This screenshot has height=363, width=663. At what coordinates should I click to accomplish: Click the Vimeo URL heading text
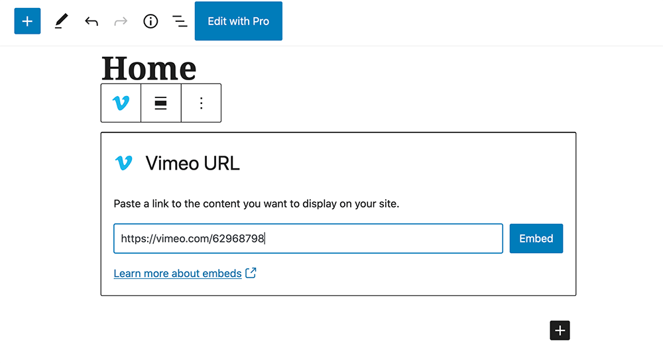192,163
